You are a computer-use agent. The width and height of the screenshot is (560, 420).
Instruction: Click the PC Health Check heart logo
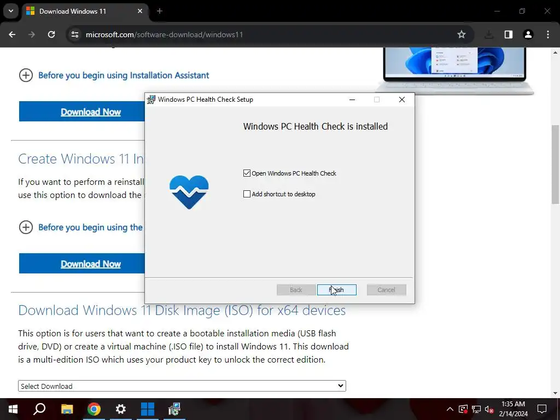pyautogui.click(x=189, y=192)
